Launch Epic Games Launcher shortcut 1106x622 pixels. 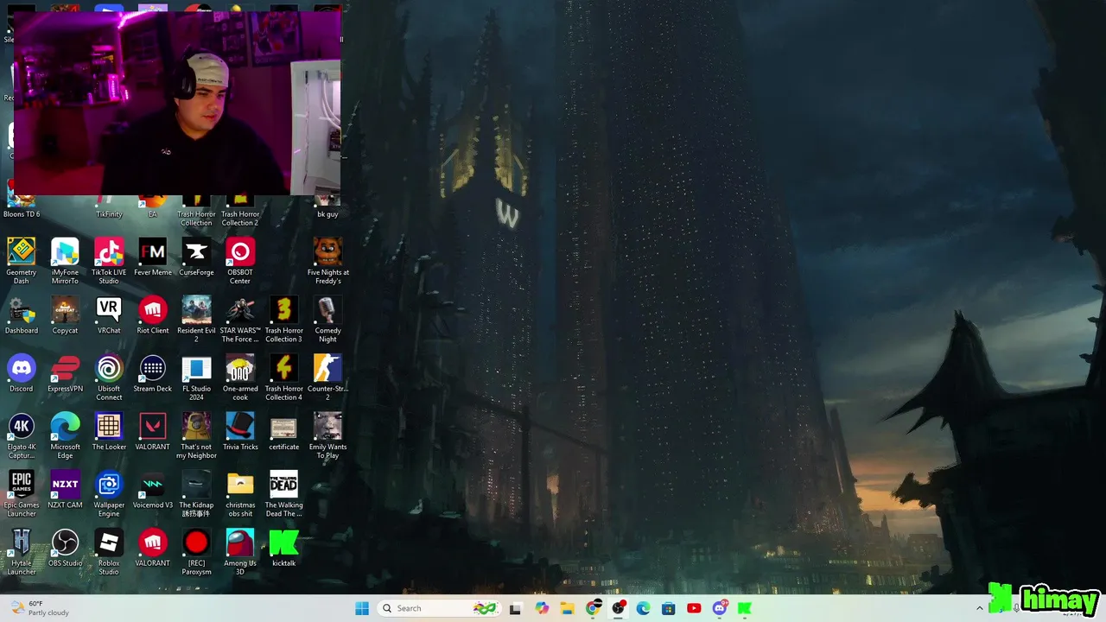pyautogui.click(x=22, y=492)
